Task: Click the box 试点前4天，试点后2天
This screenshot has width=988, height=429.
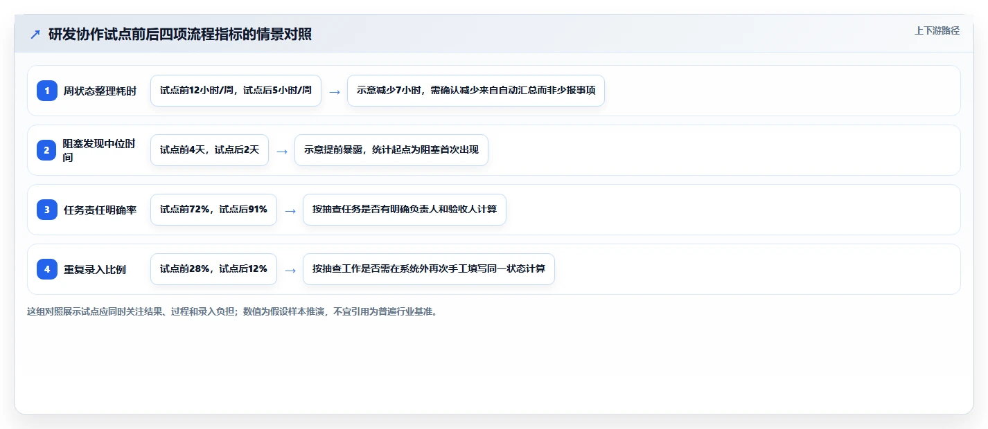Action: pos(209,150)
